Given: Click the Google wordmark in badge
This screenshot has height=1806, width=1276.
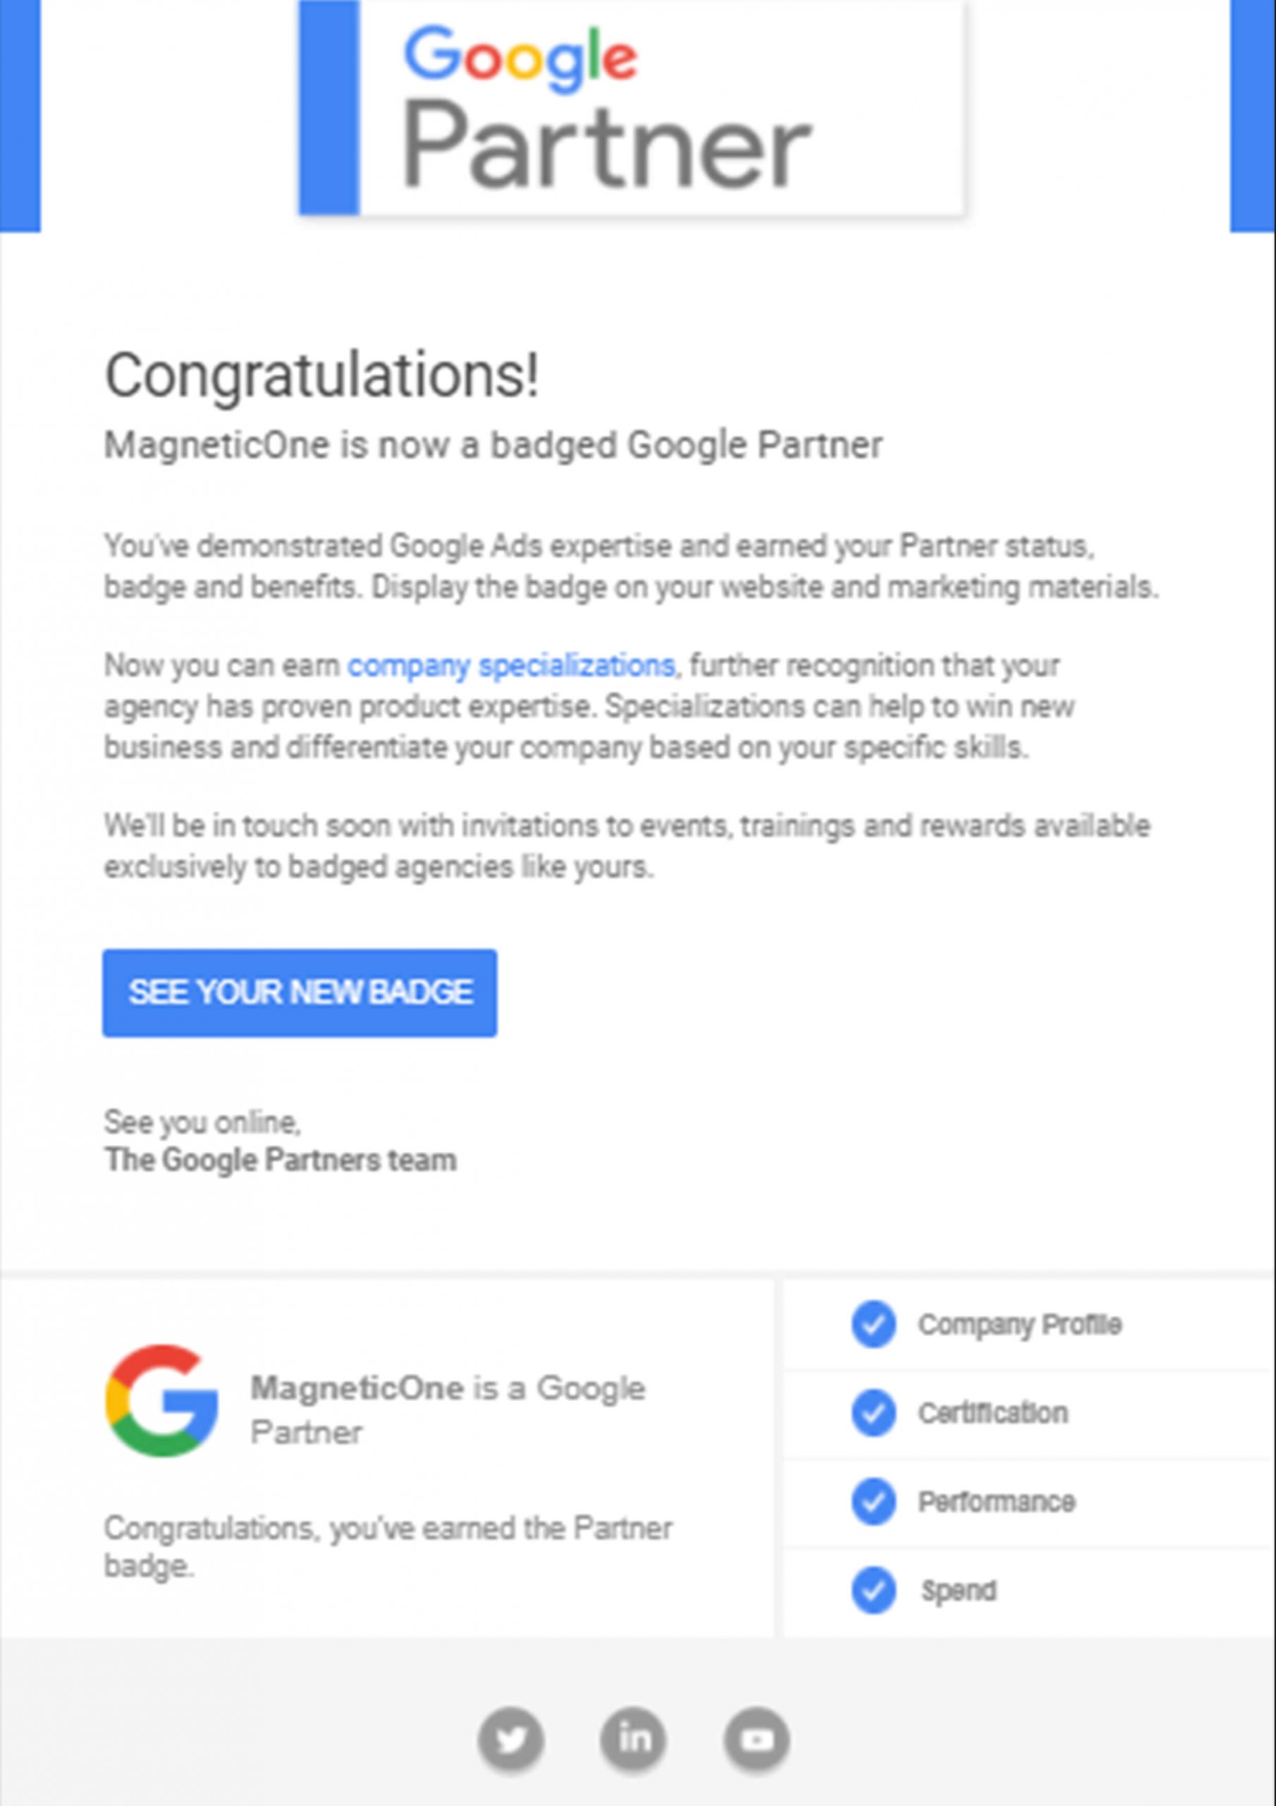Looking at the screenshot, I should (520, 59).
